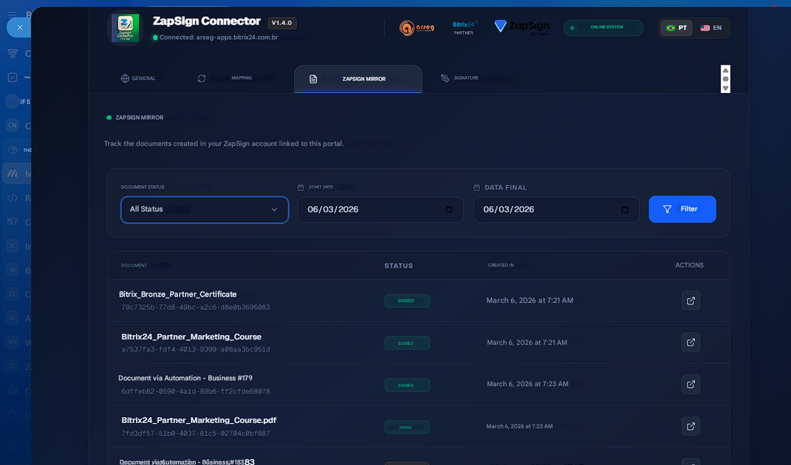
Task: Switch language to PT
Action: tap(677, 28)
